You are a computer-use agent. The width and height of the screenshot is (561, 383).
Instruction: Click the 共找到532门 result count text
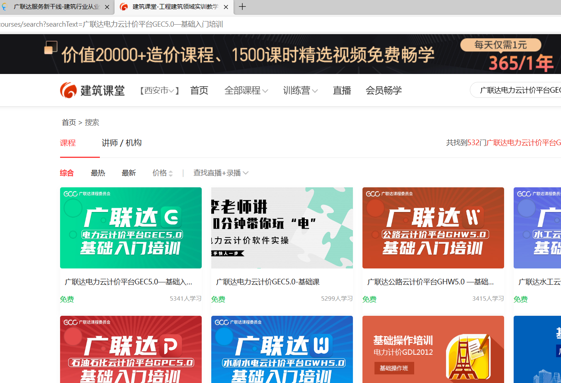pyautogui.click(x=504, y=143)
